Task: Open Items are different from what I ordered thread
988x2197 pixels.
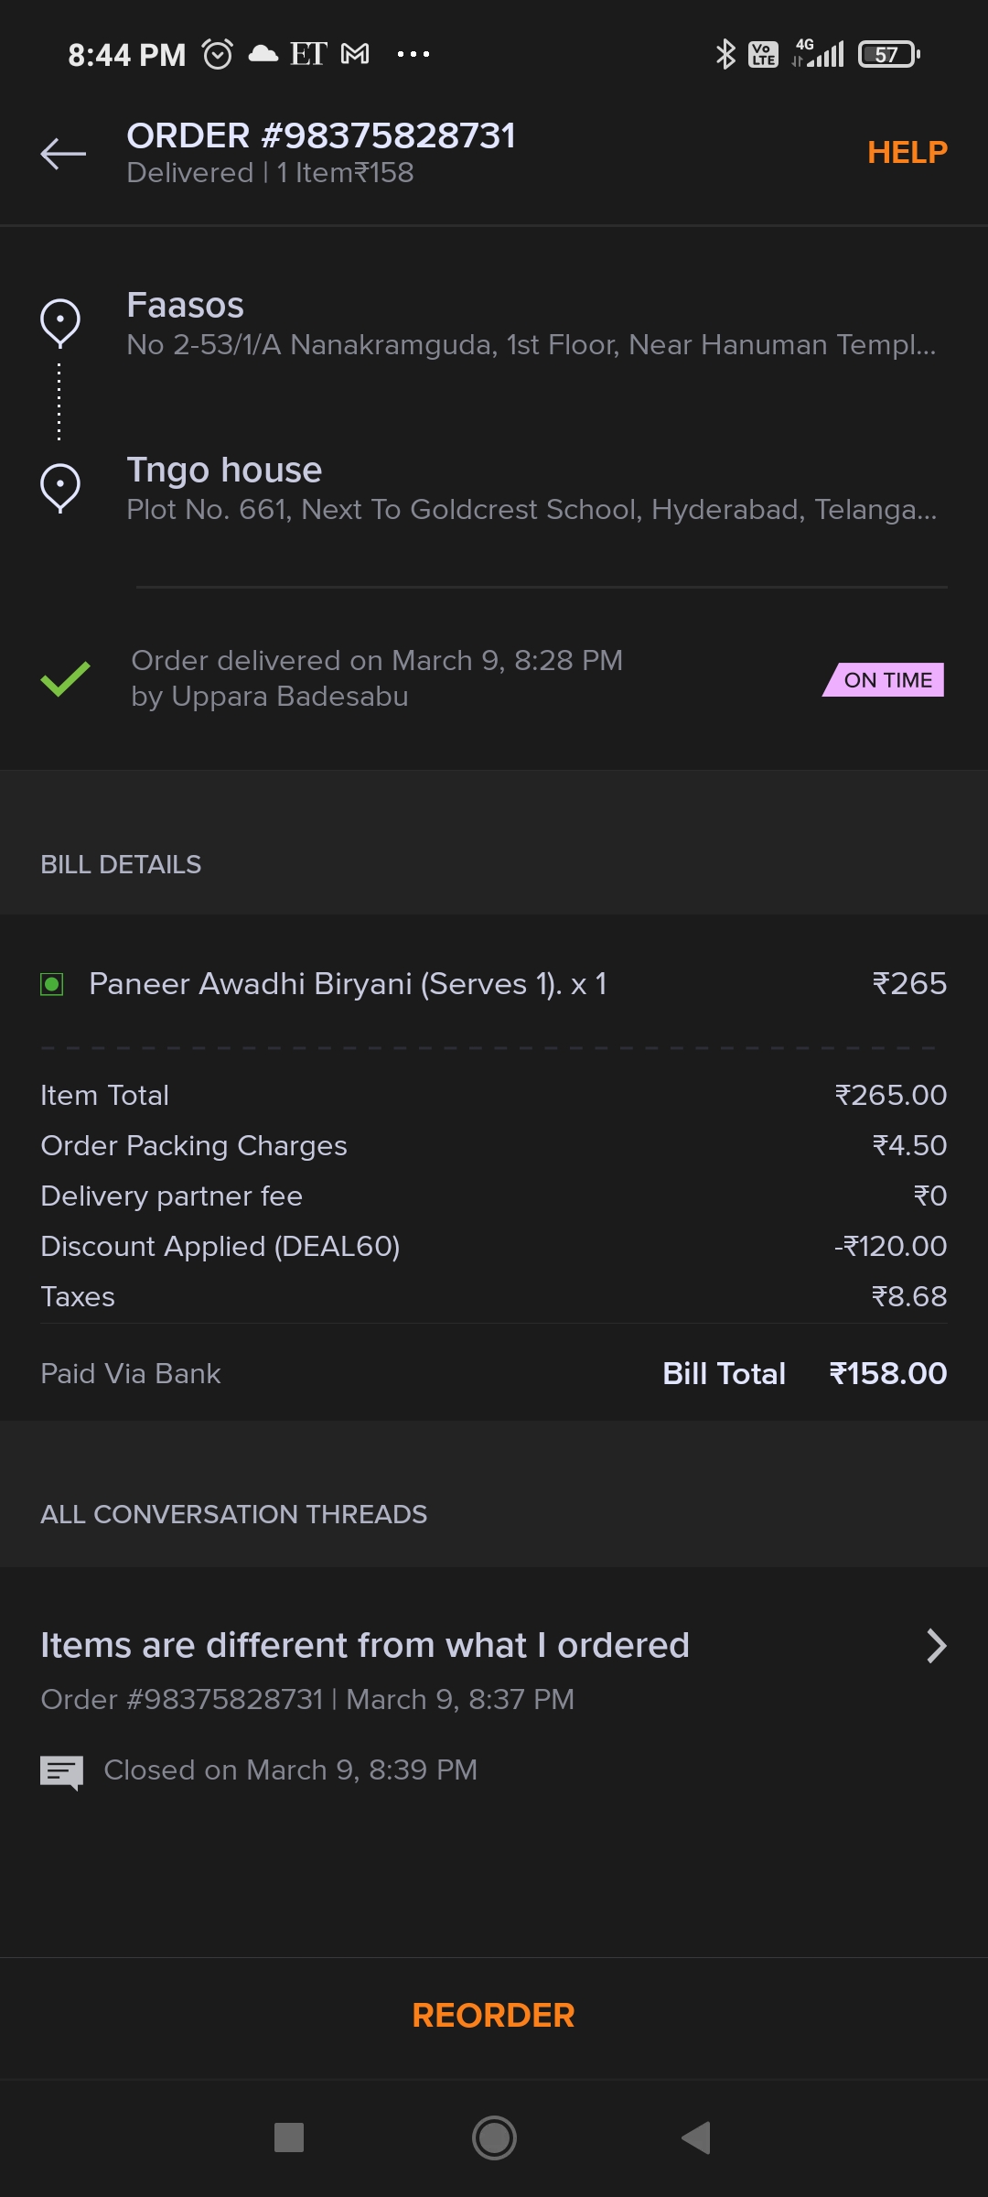Action: (x=365, y=1645)
